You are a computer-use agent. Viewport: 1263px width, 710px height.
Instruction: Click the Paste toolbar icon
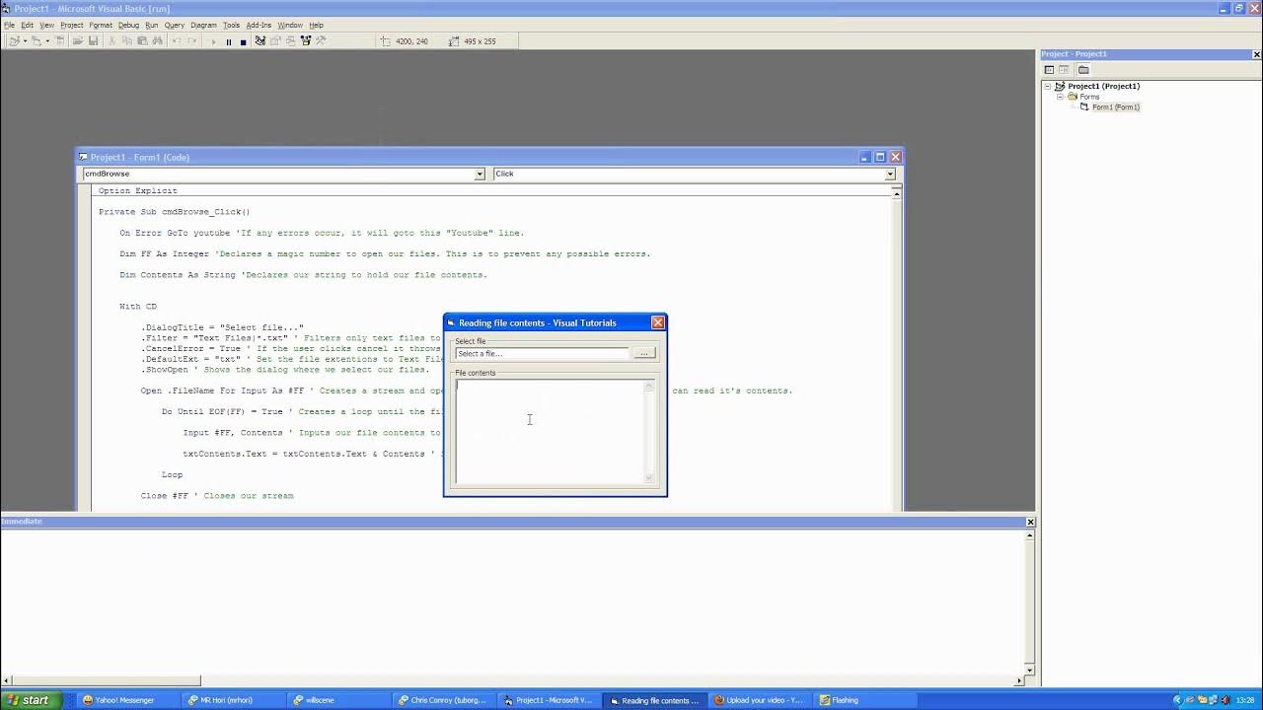[142, 41]
